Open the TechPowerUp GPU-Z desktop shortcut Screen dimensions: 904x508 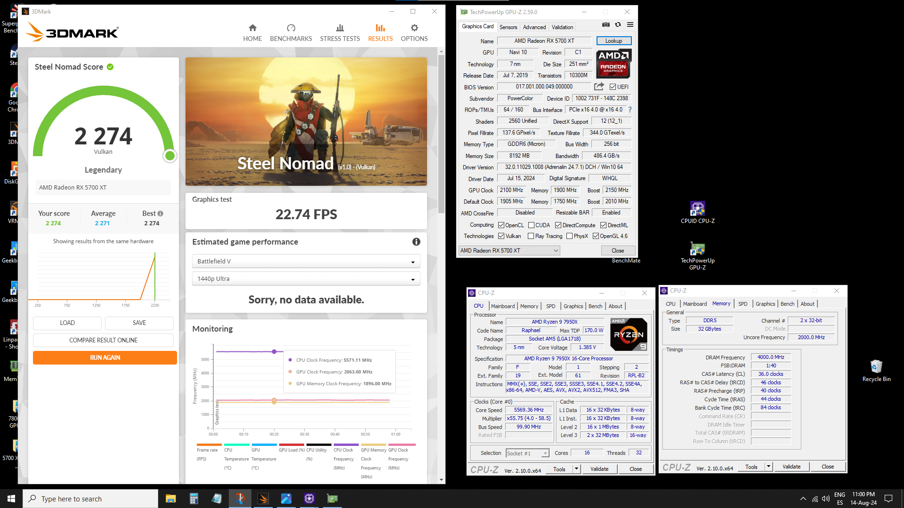click(x=697, y=255)
